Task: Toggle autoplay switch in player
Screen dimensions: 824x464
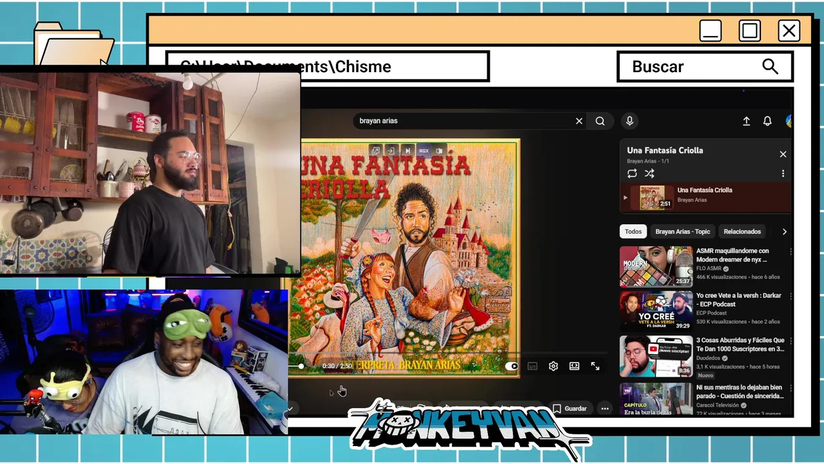Action: coord(512,366)
